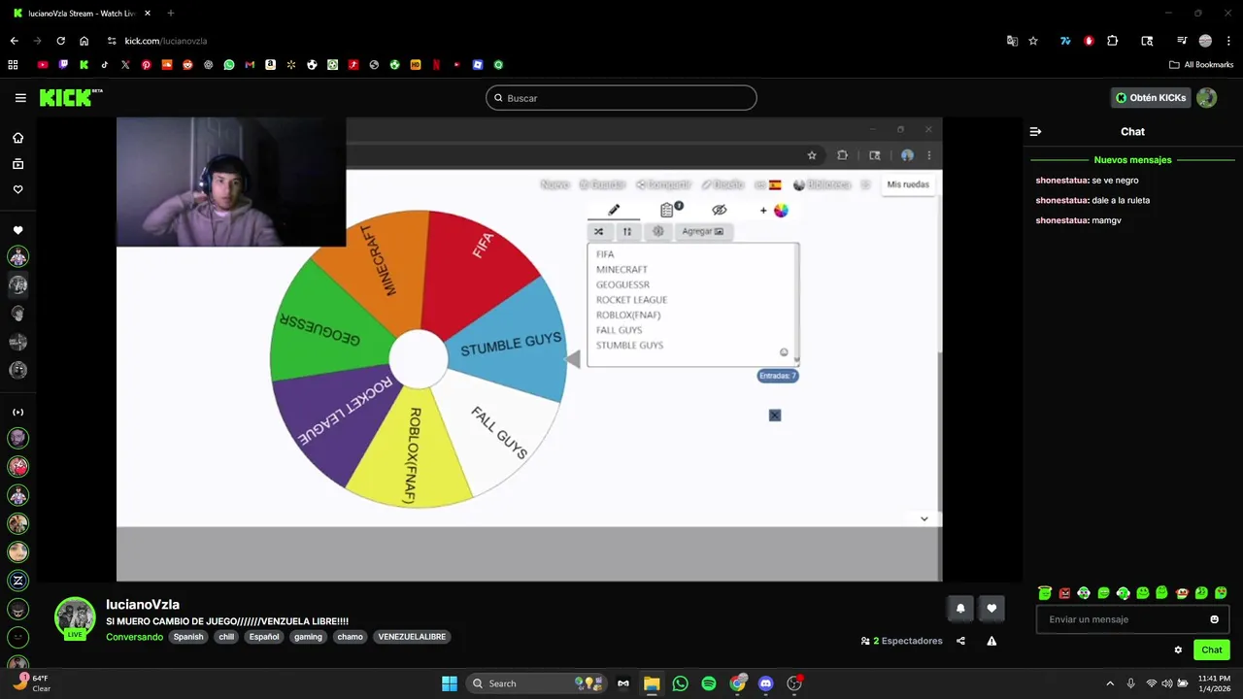Reload the page
The width and height of the screenshot is (1243, 699).
point(60,41)
